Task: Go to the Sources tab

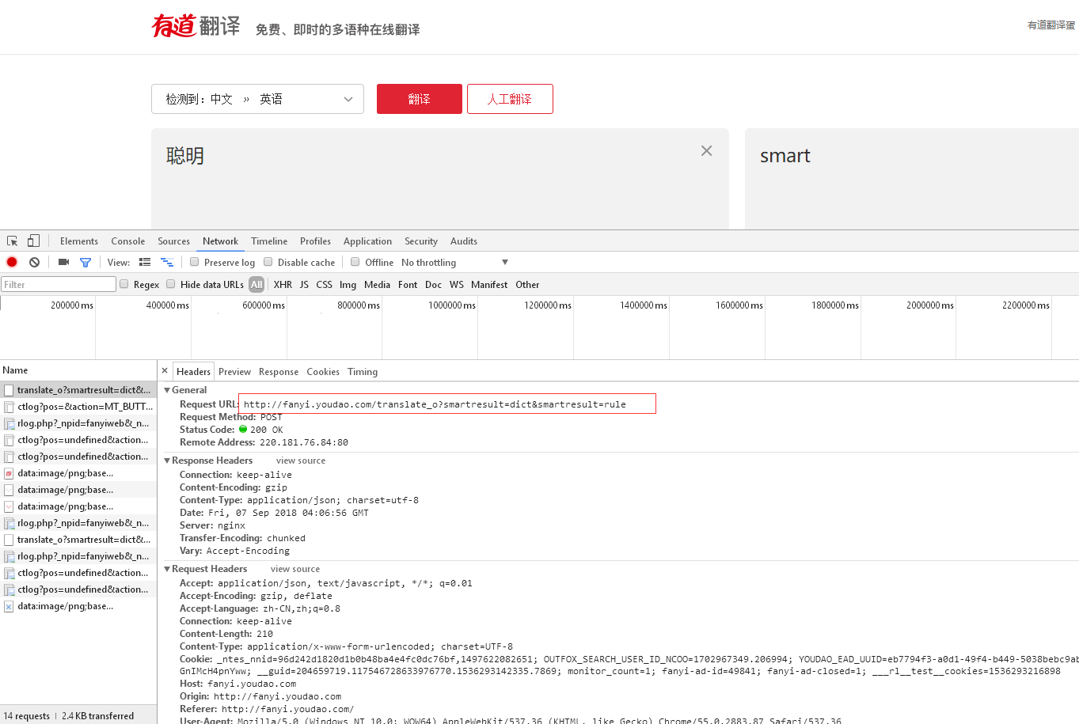Action: 173,241
